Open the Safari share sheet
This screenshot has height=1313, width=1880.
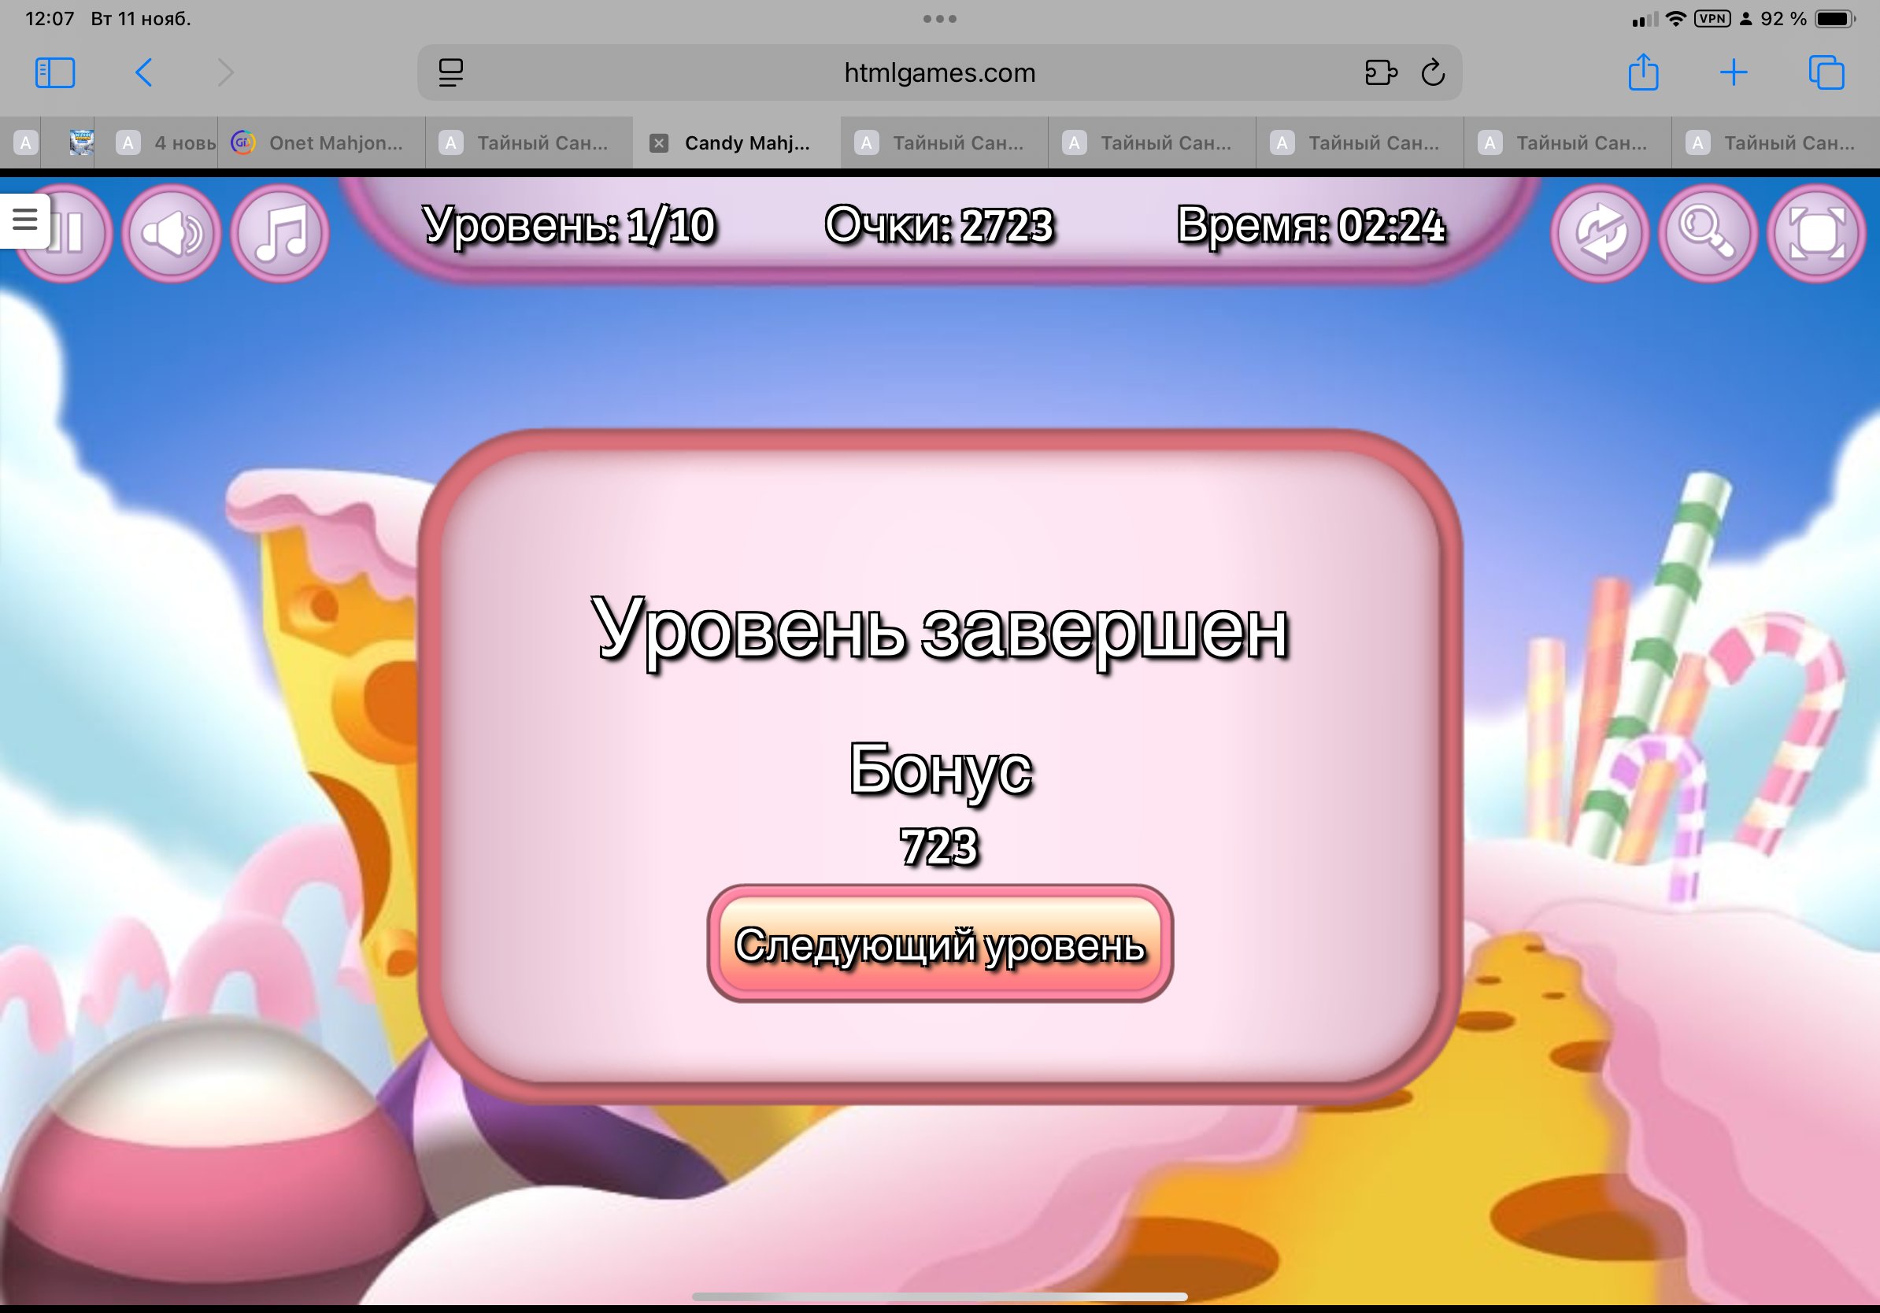coord(1642,73)
